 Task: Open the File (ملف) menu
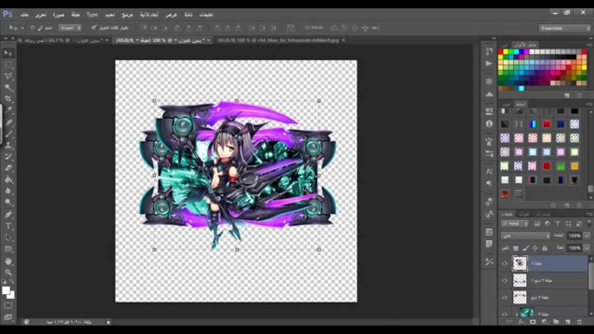[x=24, y=14]
